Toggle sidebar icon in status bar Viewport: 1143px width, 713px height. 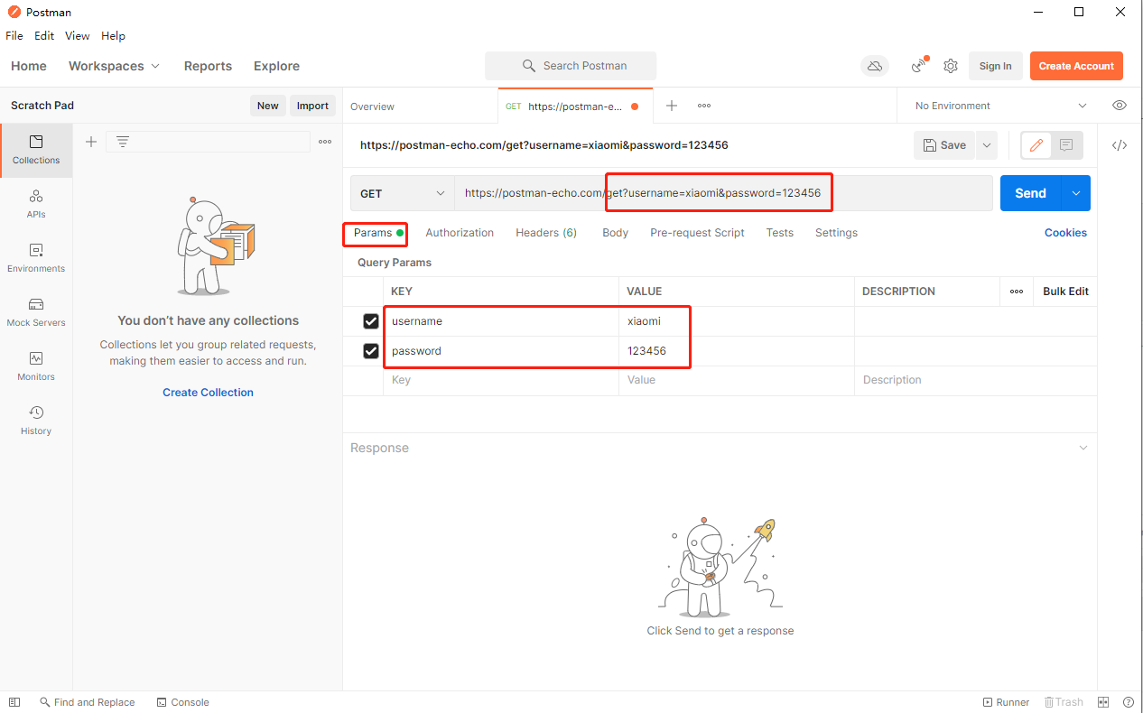[14, 702]
